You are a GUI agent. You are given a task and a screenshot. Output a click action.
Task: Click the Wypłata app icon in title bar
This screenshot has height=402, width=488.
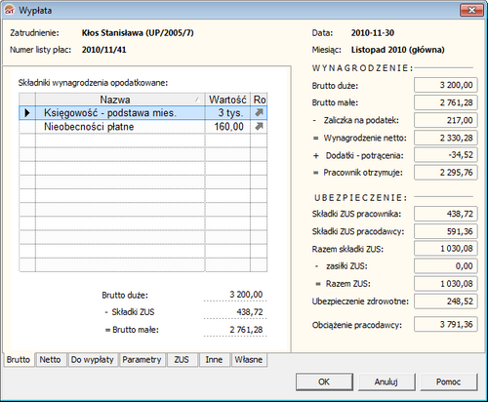[x=10, y=10]
